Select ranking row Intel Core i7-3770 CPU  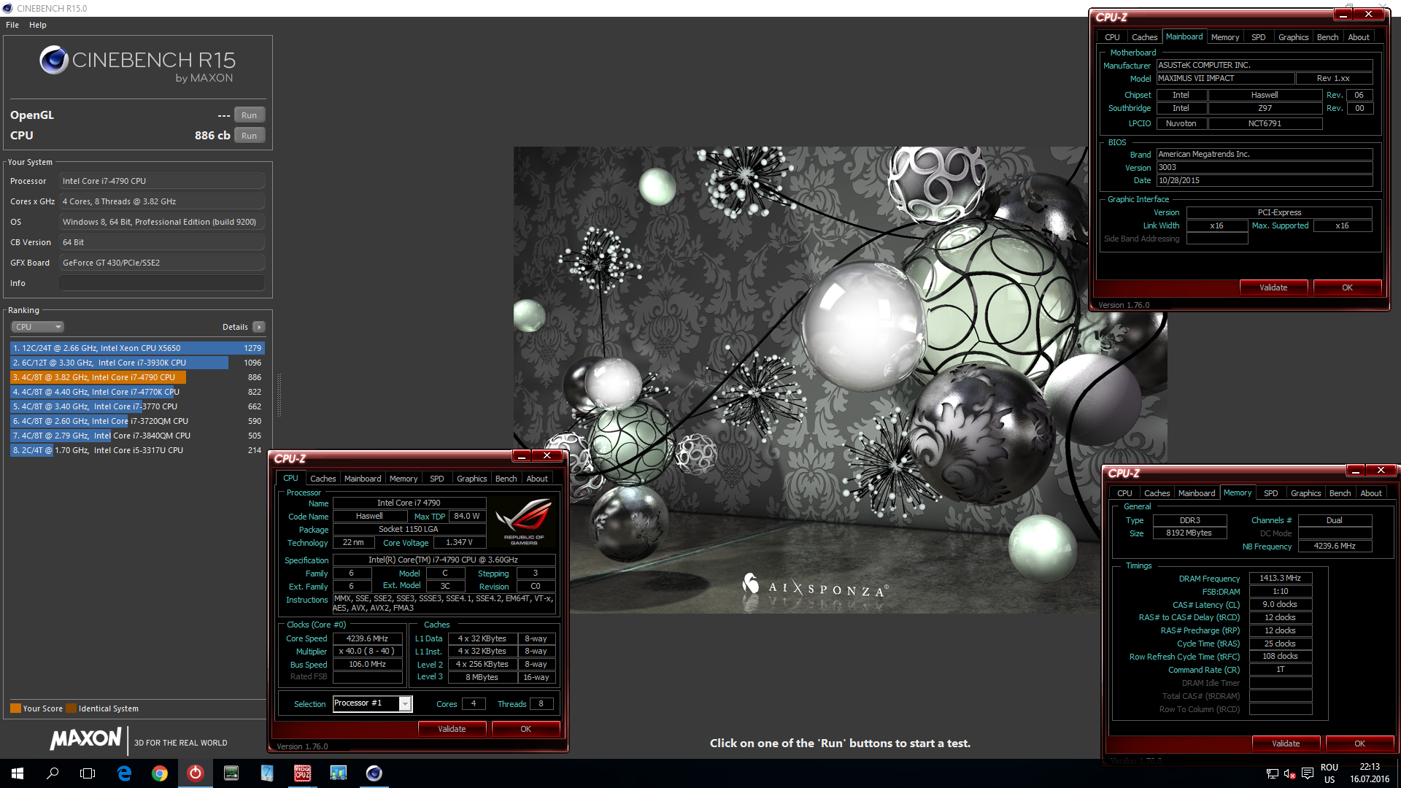tap(137, 406)
